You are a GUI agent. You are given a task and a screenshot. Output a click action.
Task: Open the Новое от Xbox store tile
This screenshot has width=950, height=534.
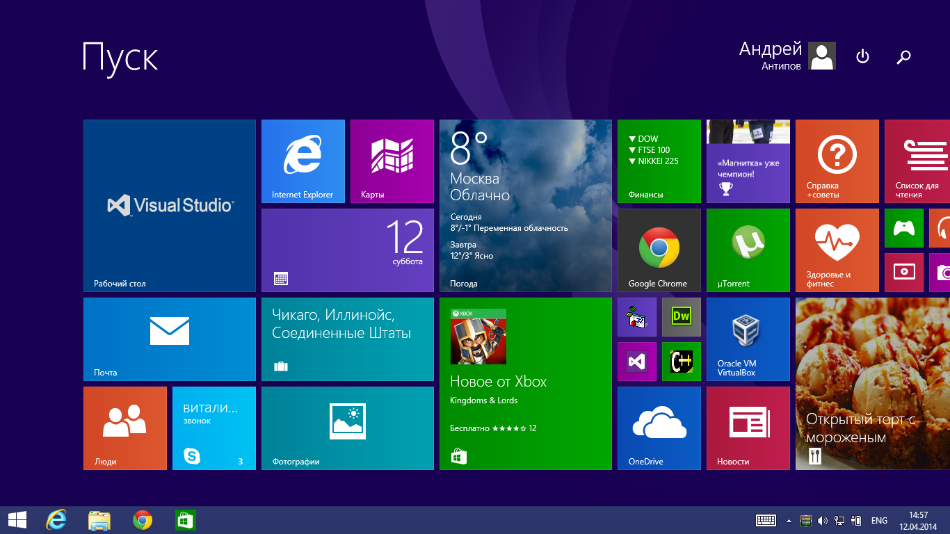[526, 384]
